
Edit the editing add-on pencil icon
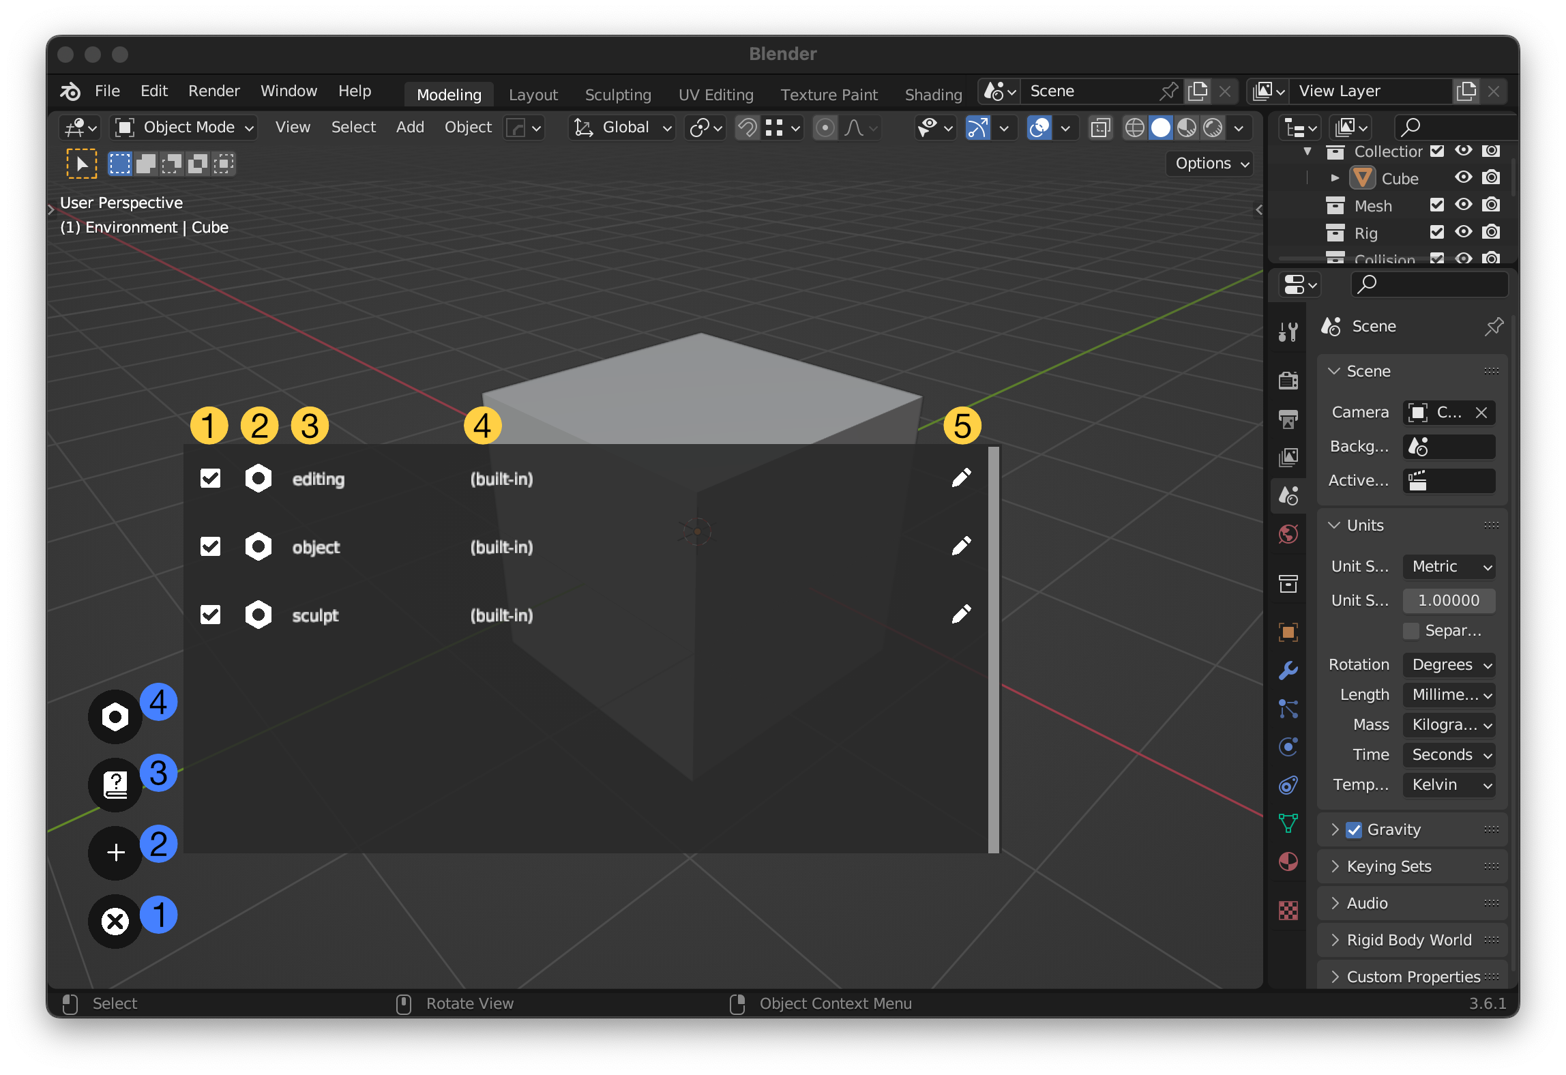tap(962, 477)
